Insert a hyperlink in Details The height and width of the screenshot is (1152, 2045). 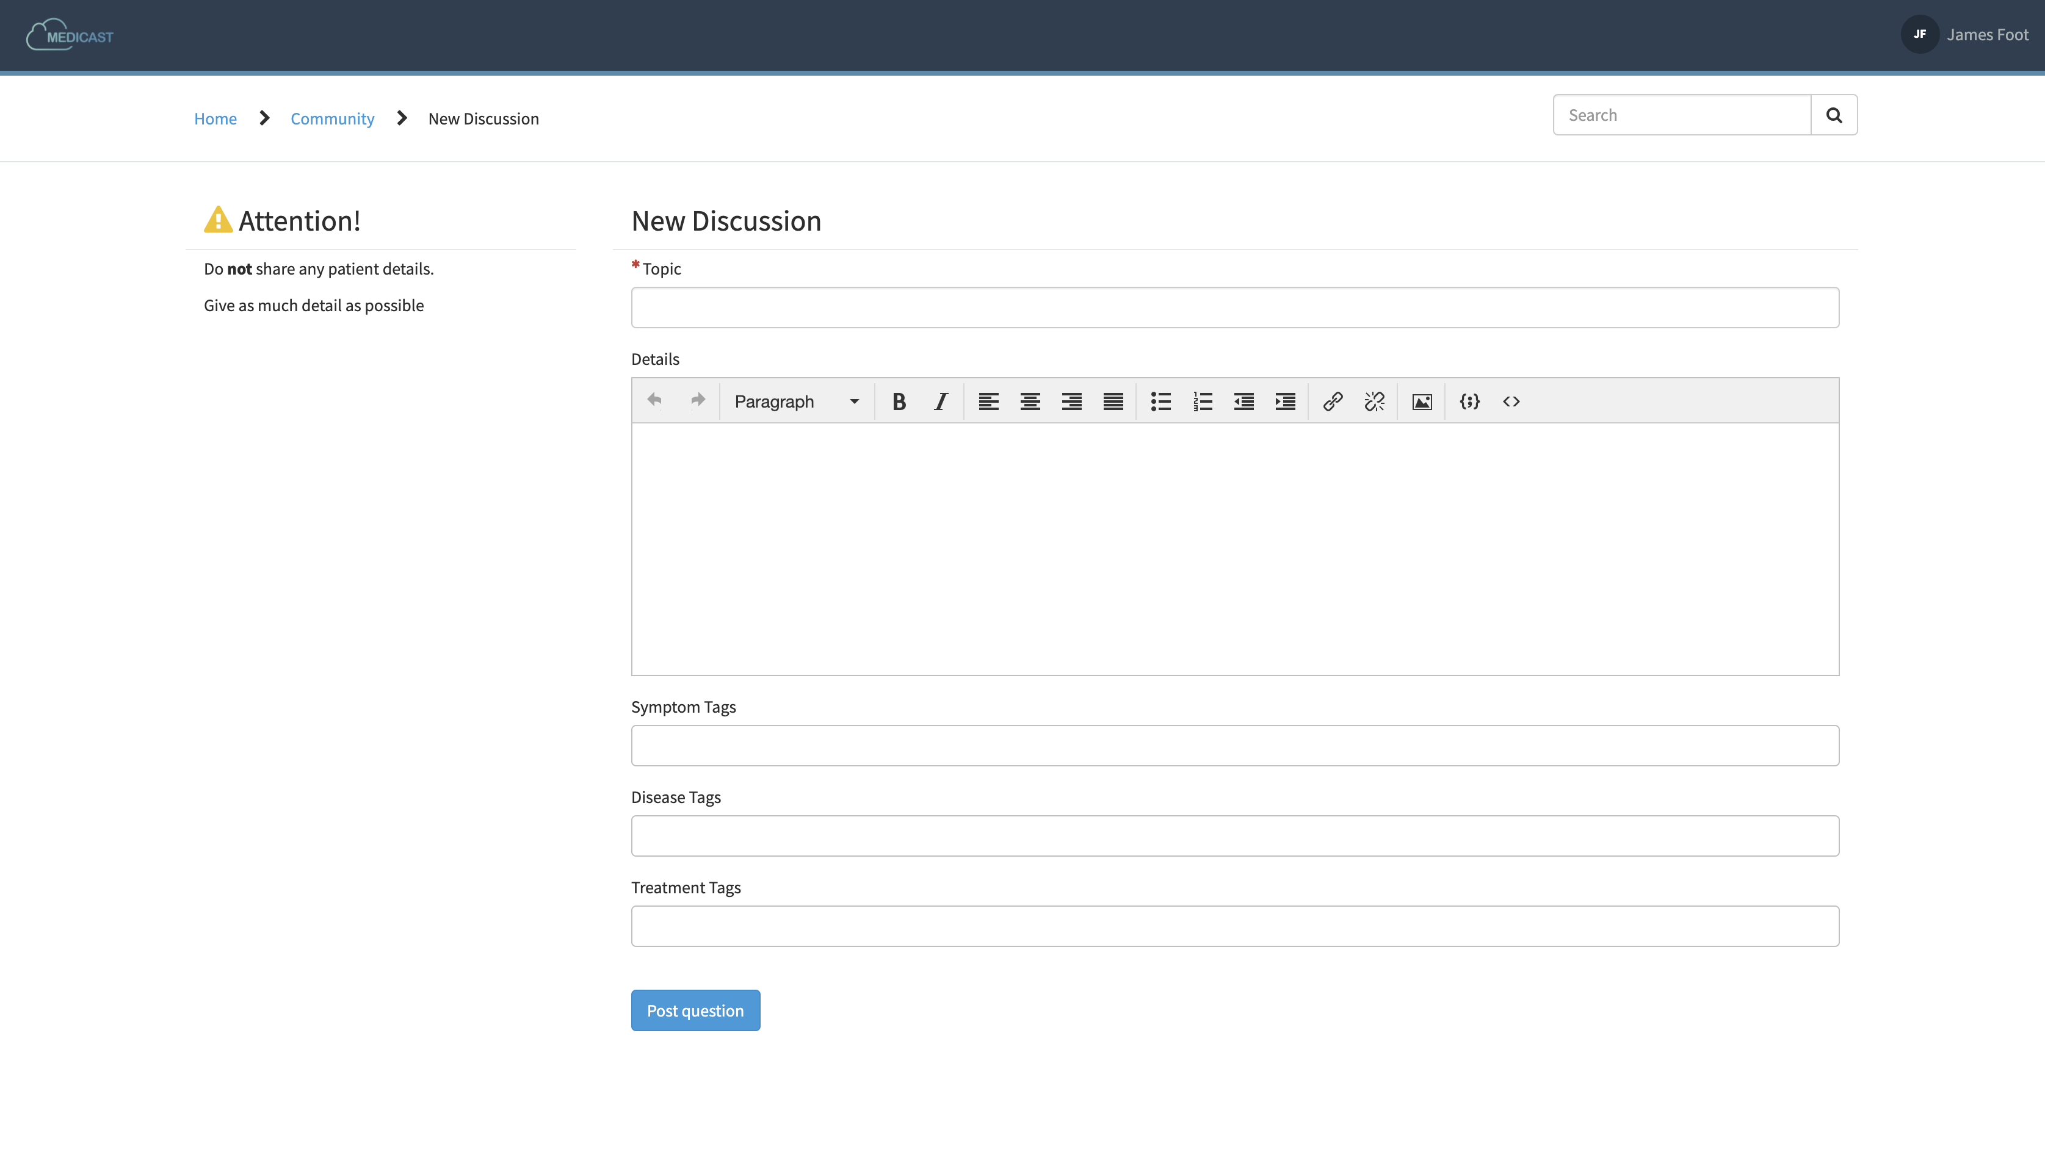(x=1333, y=401)
